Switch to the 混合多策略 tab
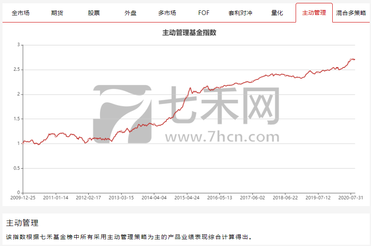 [351, 13]
